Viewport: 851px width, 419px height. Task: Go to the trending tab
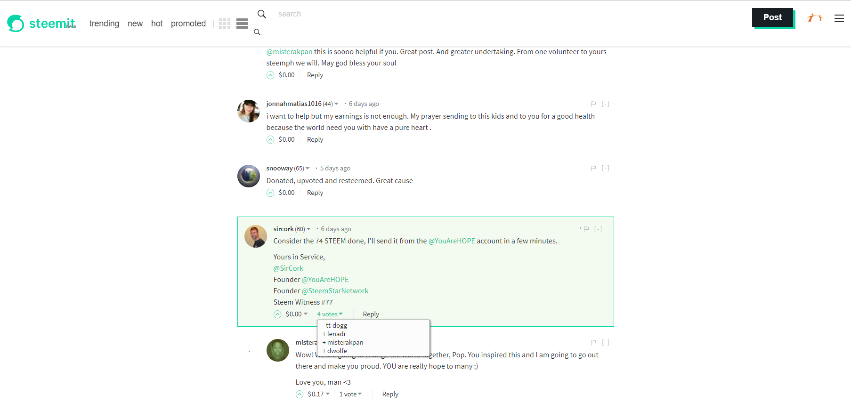tap(104, 24)
